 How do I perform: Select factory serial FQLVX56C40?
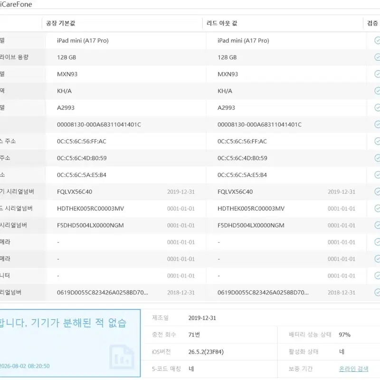tap(75, 192)
